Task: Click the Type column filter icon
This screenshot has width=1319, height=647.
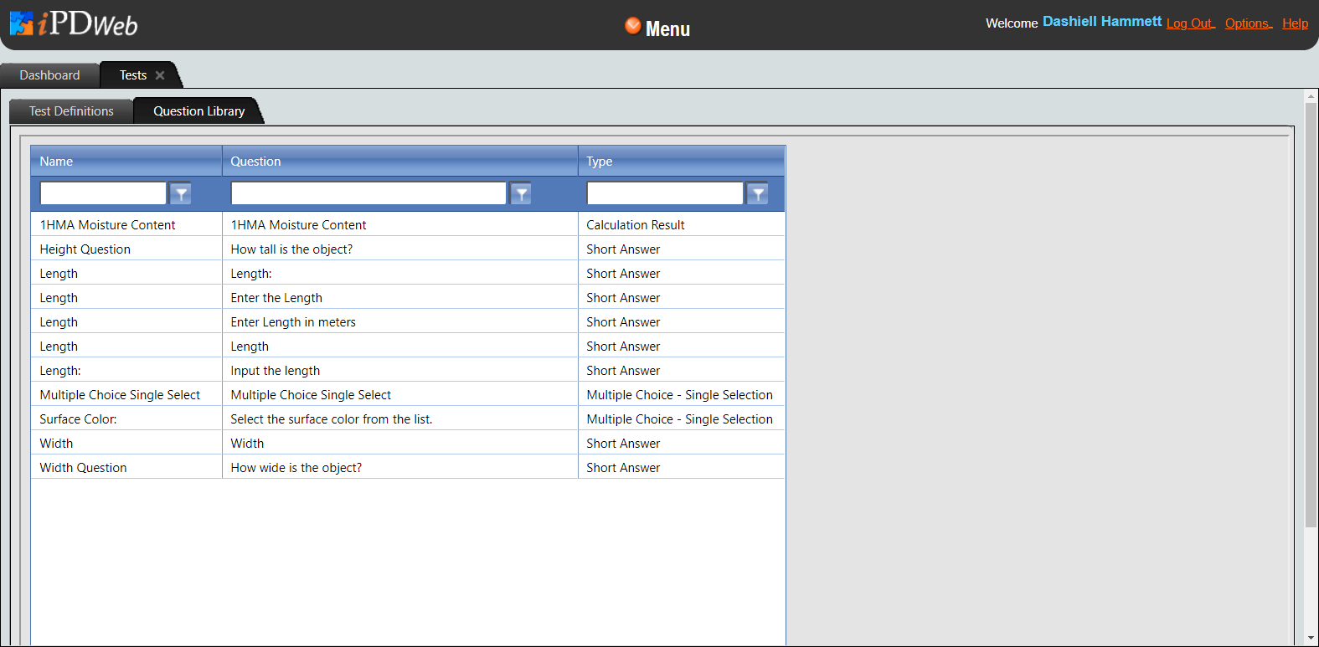Action: [757, 194]
